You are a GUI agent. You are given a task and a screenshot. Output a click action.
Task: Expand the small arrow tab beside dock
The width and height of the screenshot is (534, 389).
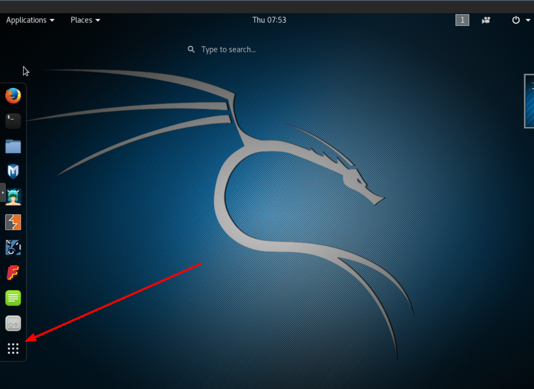tap(3, 192)
